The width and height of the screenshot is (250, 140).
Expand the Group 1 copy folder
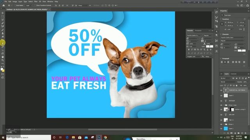tap(224, 105)
